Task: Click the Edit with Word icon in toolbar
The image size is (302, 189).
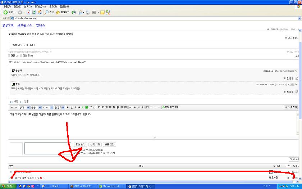Action: (94, 12)
